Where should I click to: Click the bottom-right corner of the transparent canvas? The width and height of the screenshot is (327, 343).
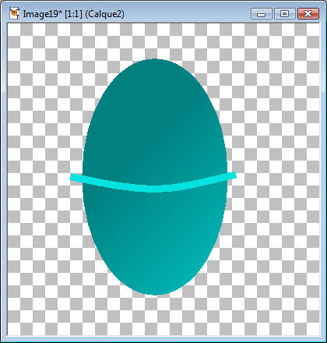[x=319, y=335]
